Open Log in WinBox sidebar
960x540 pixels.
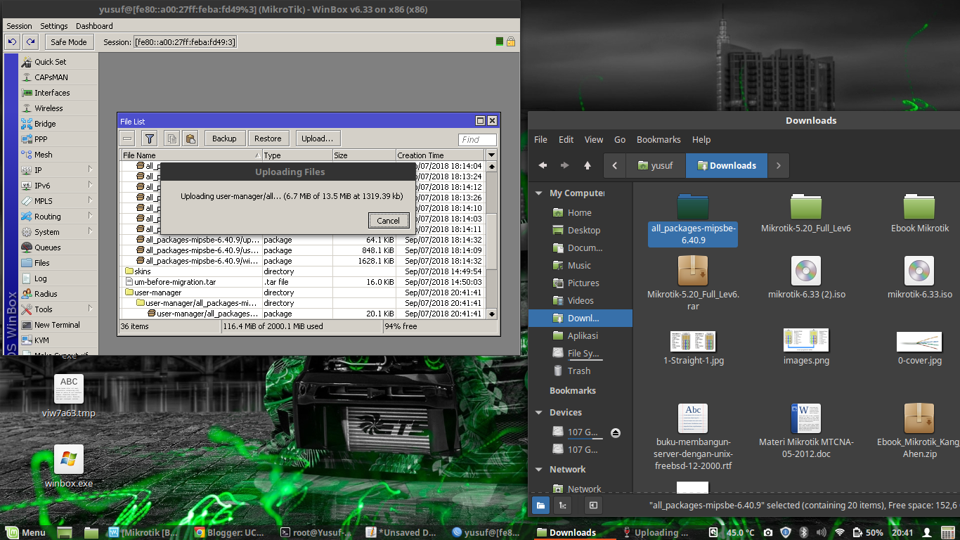coord(41,278)
